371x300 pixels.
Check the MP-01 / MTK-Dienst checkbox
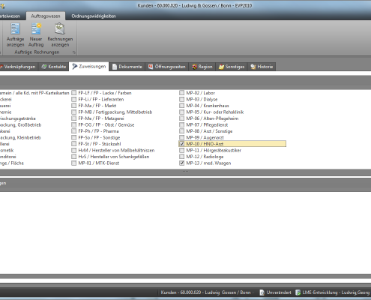73,163
